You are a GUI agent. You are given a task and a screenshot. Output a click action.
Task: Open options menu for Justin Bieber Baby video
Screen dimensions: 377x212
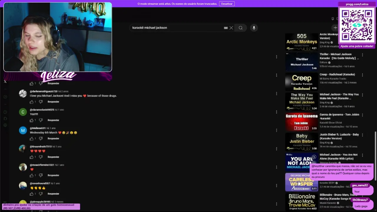(362, 135)
